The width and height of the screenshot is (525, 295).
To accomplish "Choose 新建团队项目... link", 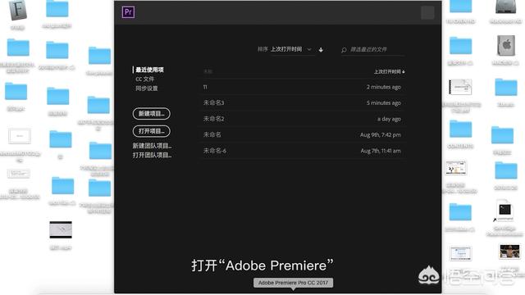I will [152, 146].
